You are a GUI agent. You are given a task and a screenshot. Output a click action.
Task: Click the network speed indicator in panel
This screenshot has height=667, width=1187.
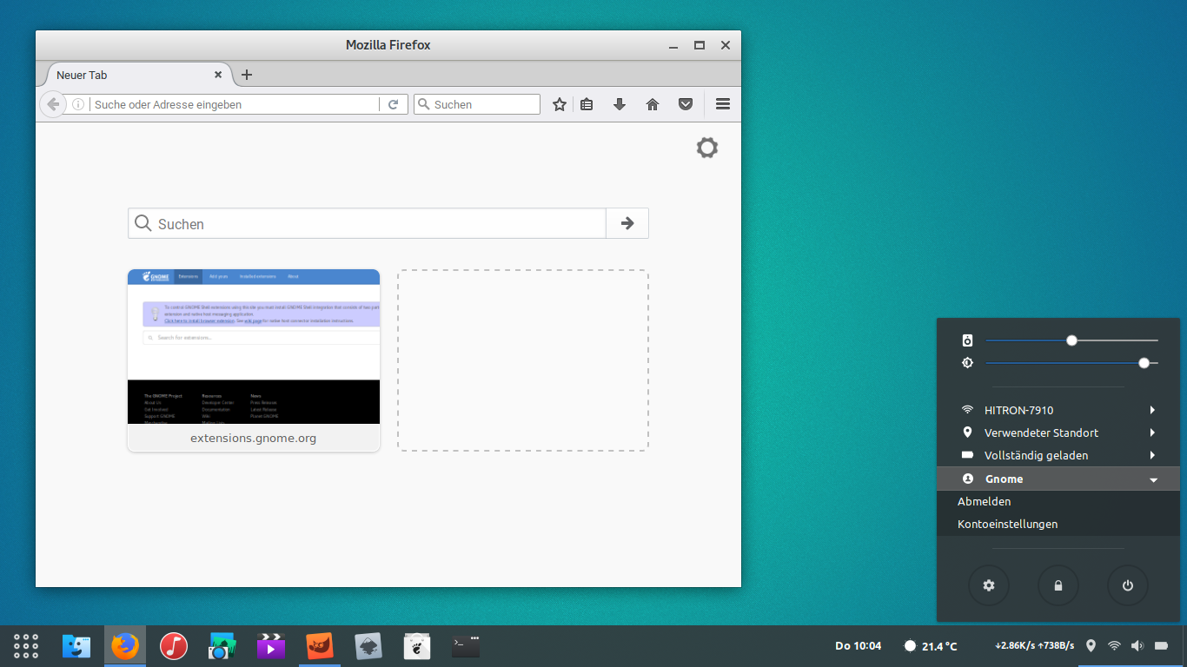click(x=1034, y=646)
